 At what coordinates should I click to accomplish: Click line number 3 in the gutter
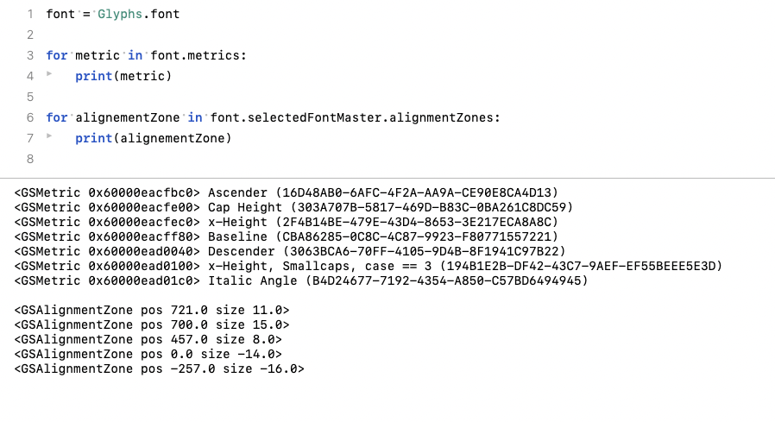click(30, 55)
